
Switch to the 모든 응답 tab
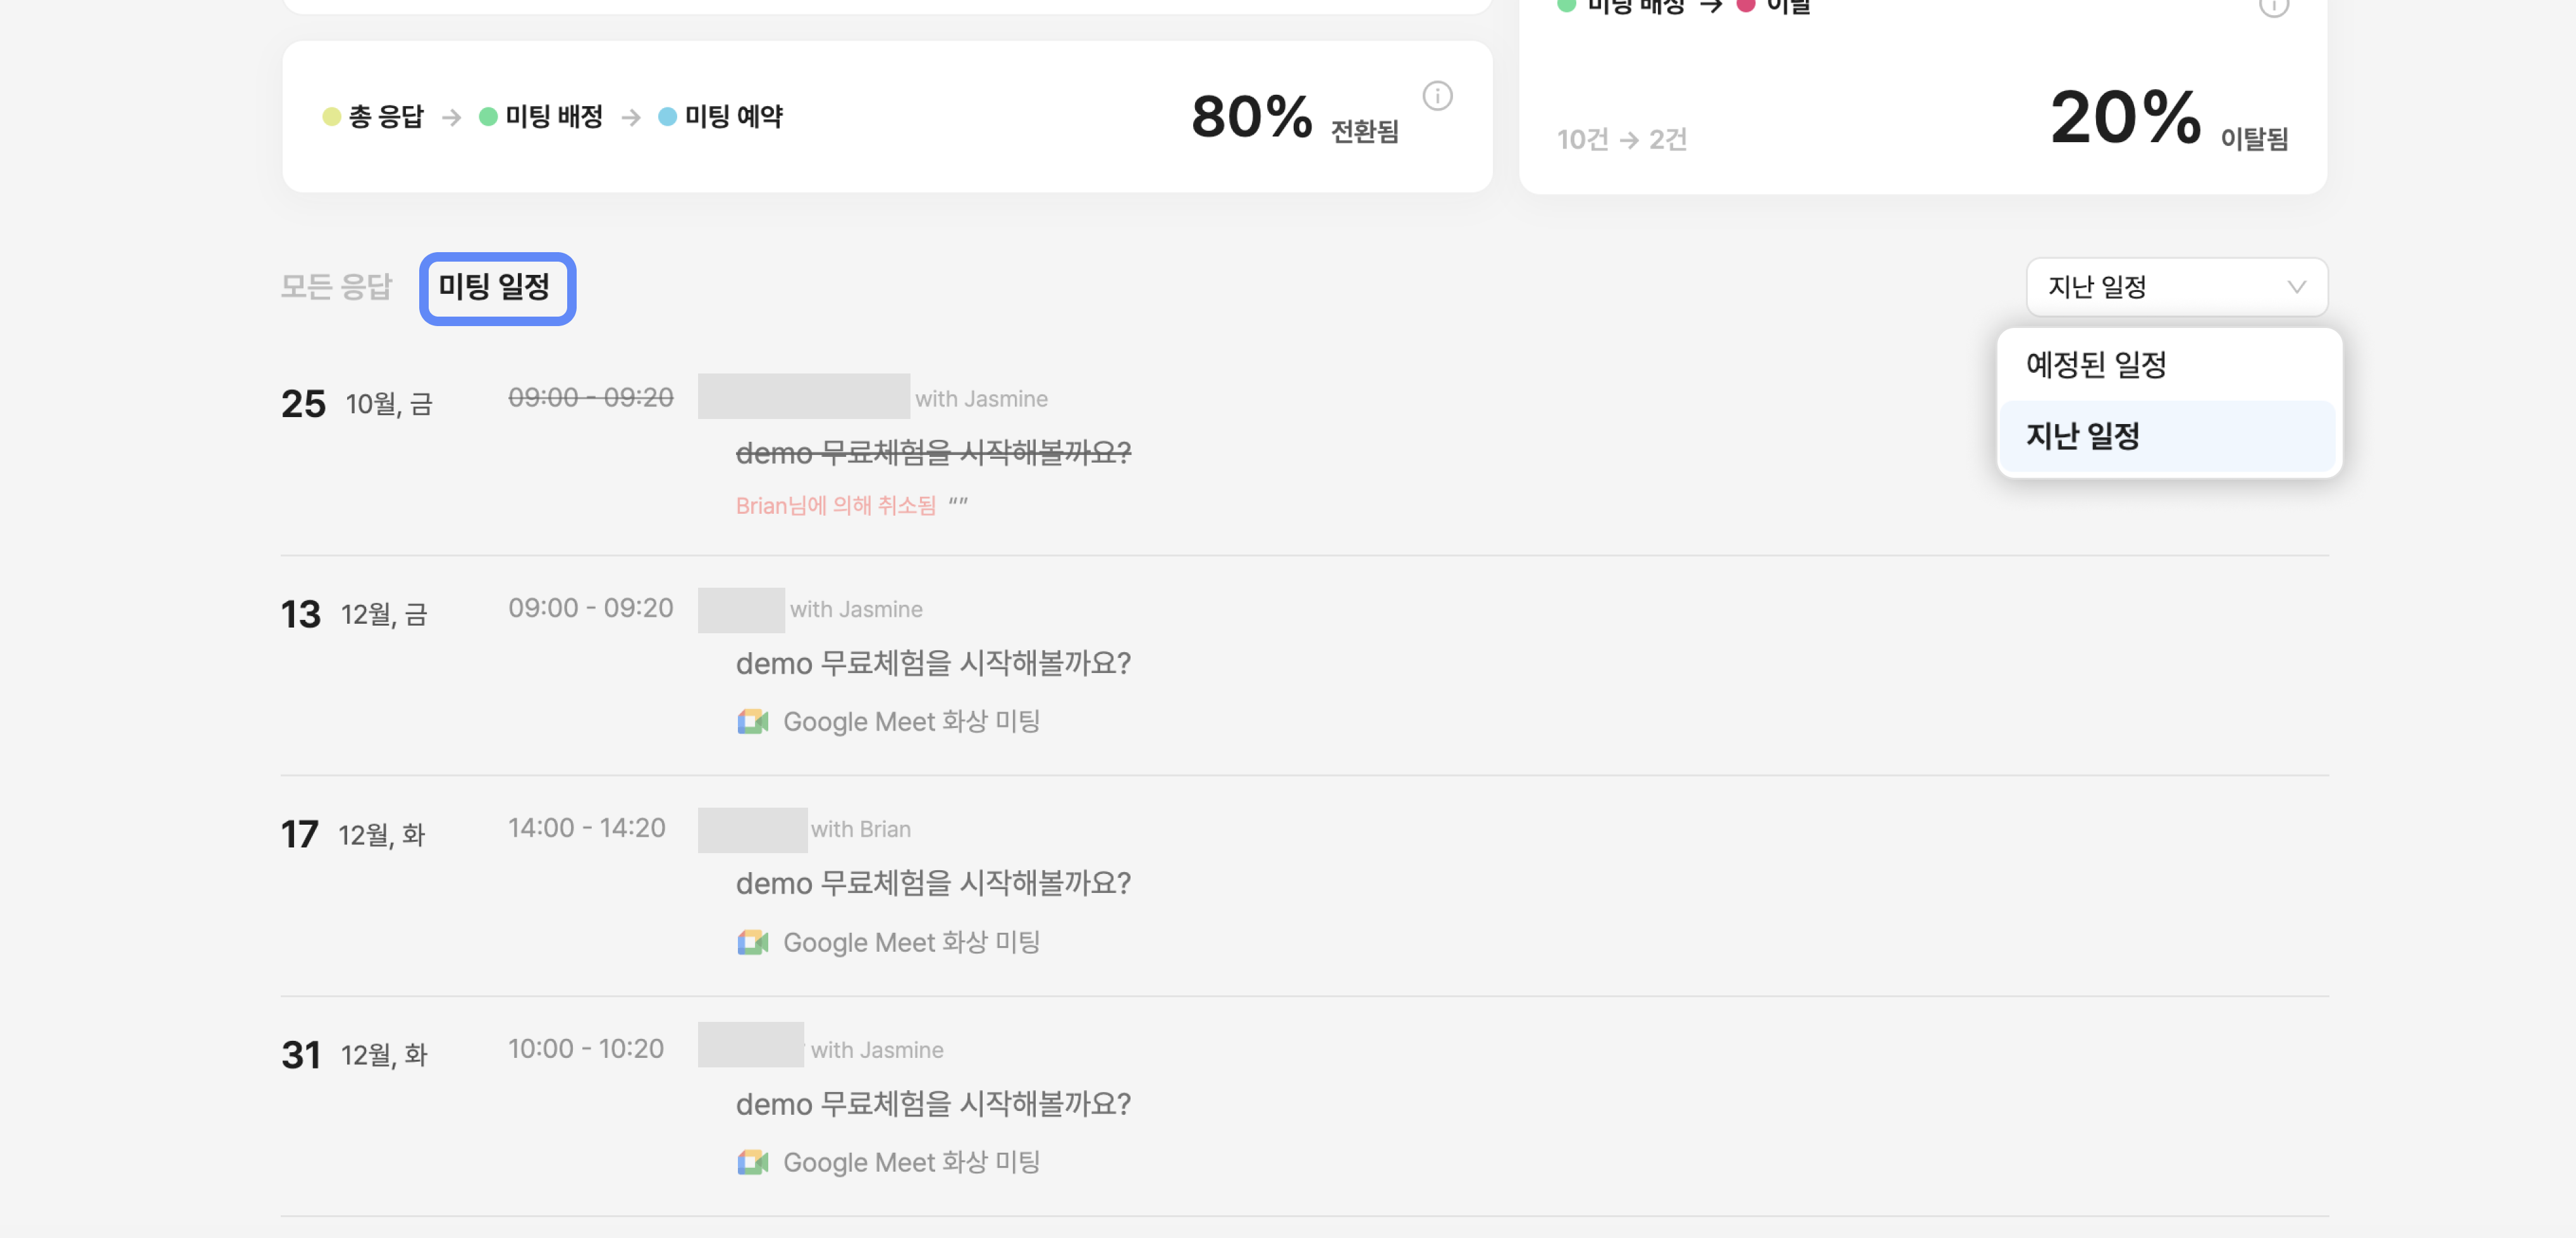coord(336,288)
